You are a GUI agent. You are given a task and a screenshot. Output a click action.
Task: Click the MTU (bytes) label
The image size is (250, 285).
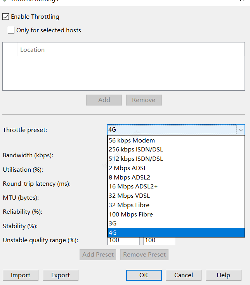(x=21, y=198)
